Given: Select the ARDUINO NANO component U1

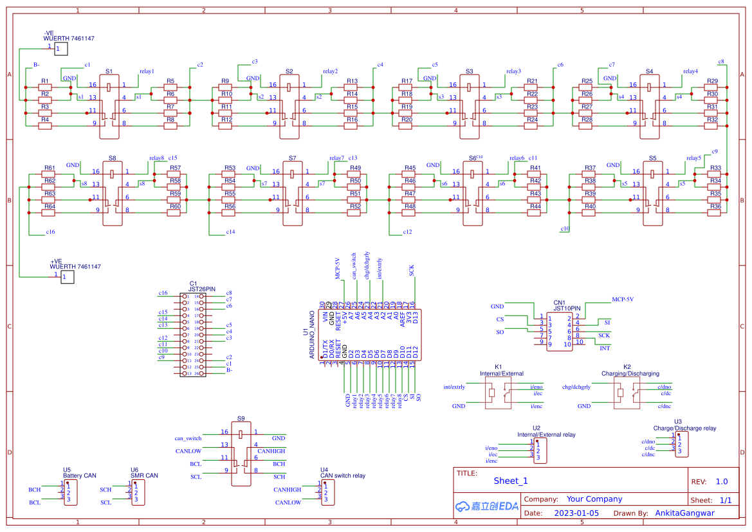Looking at the screenshot, I should [x=370, y=334].
